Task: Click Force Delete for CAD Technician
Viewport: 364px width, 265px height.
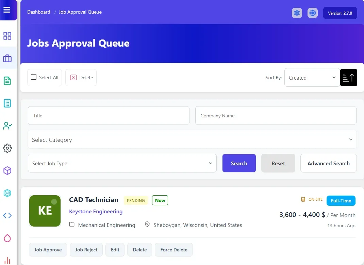Action: (x=173, y=250)
